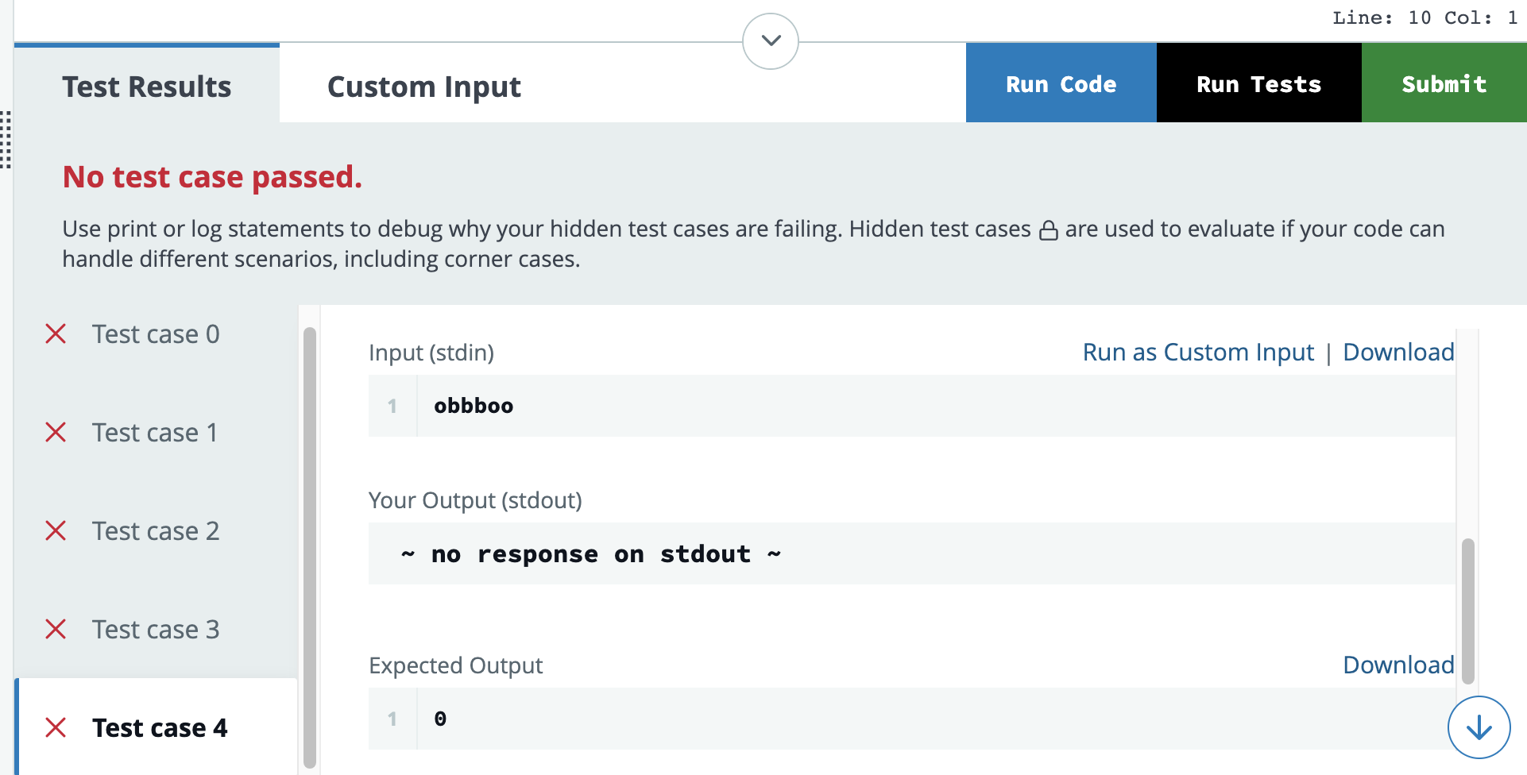Click the red X icon beside Test case 4
This screenshot has height=775, width=1527.
pyautogui.click(x=56, y=727)
